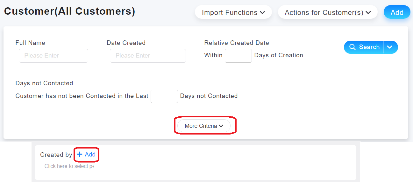Expand the More Criteria section

tap(204, 126)
